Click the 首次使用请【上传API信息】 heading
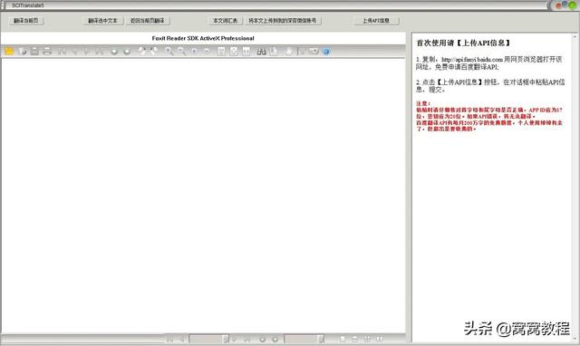 pos(463,43)
